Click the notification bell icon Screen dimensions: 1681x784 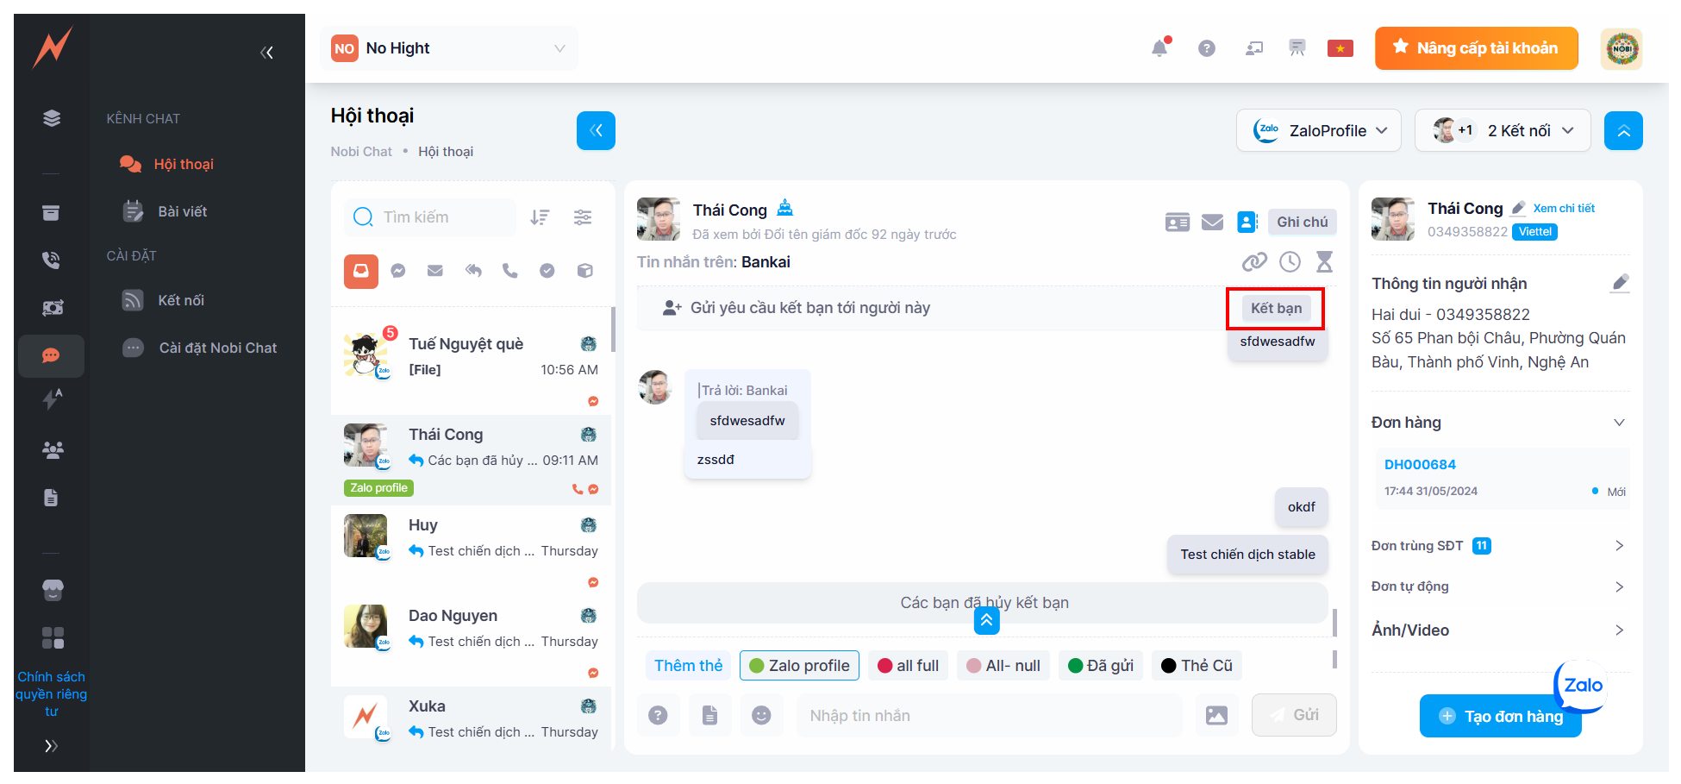[x=1159, y=48]
